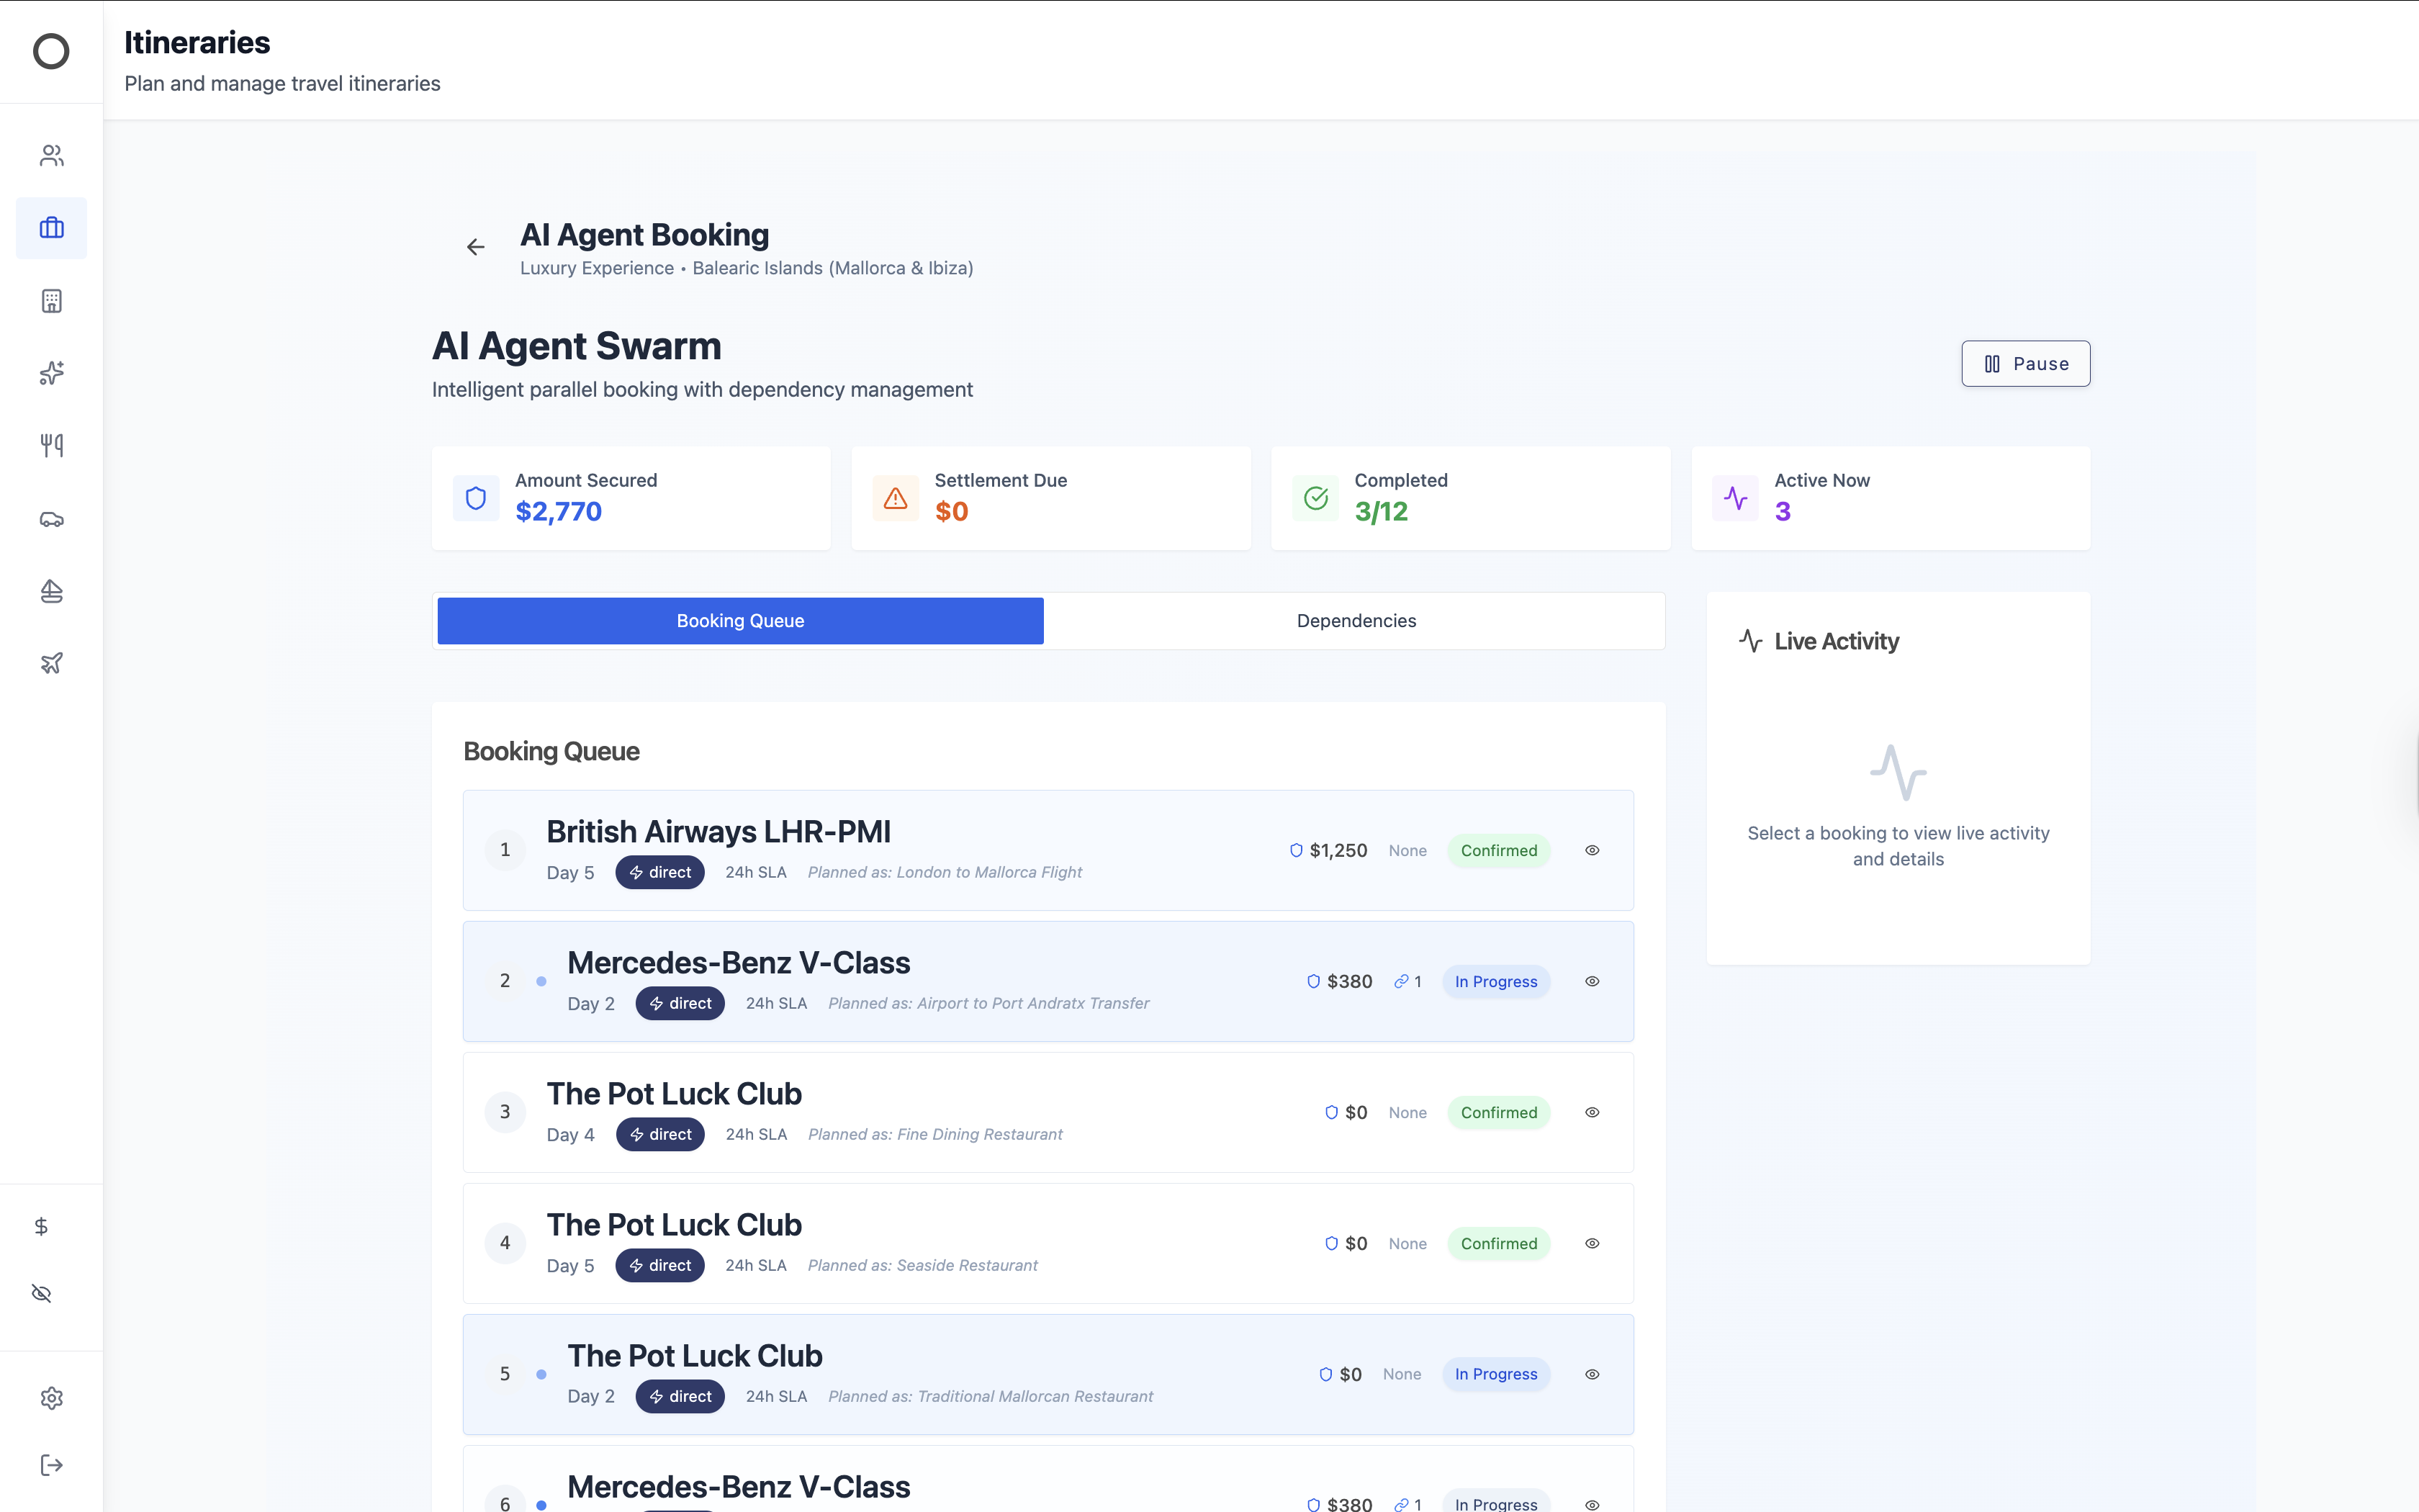The height and width of the screenshot is (1512, 2419).
Task: View details of British Airways LHR-PMI booking
Action: [1591, 850]
